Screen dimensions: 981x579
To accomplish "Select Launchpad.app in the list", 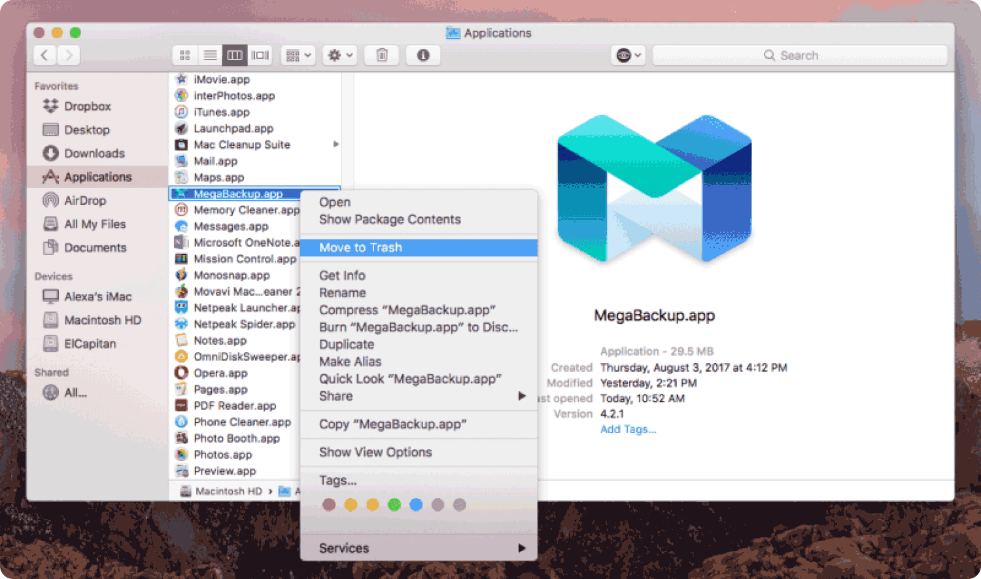I will [x=233, y=128].
